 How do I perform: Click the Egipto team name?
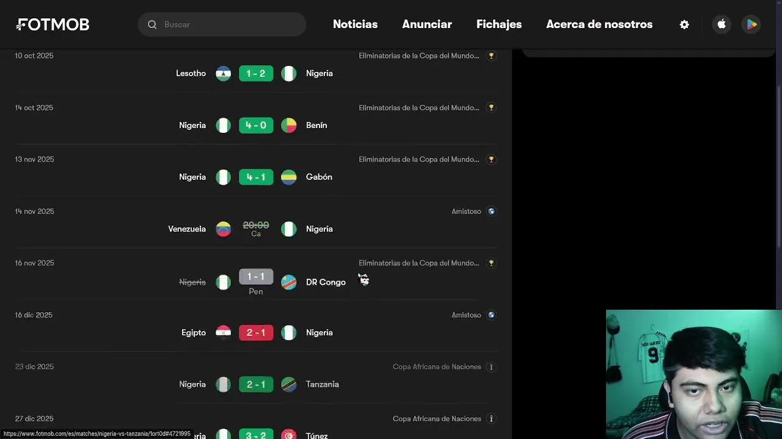194,332
